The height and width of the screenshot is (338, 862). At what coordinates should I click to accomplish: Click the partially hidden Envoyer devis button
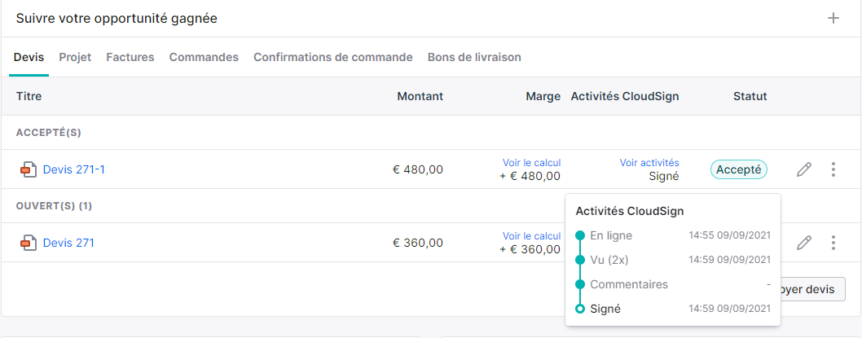coord(812,289)
